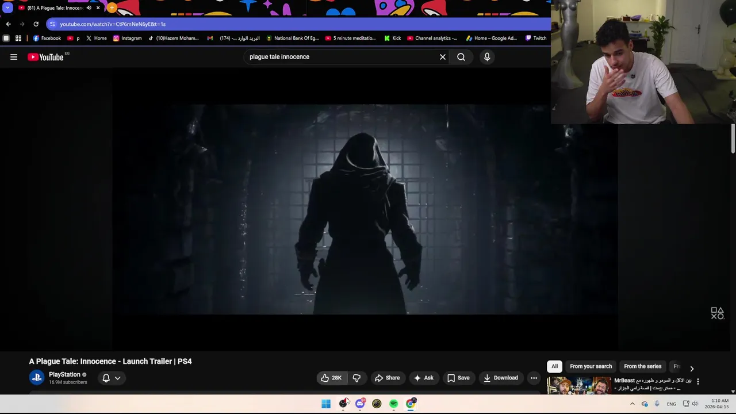736x414 pixels.
Task: Click the Ask button
Action: tap(424, 378)
